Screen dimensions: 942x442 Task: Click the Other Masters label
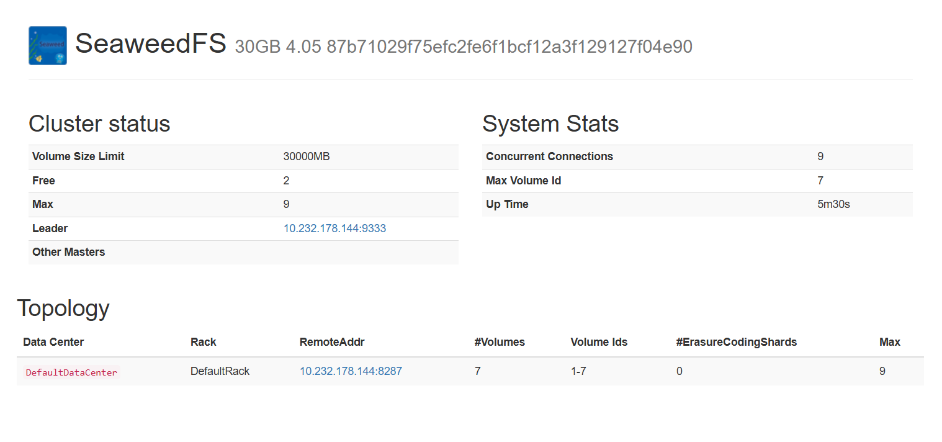(69, 252)
